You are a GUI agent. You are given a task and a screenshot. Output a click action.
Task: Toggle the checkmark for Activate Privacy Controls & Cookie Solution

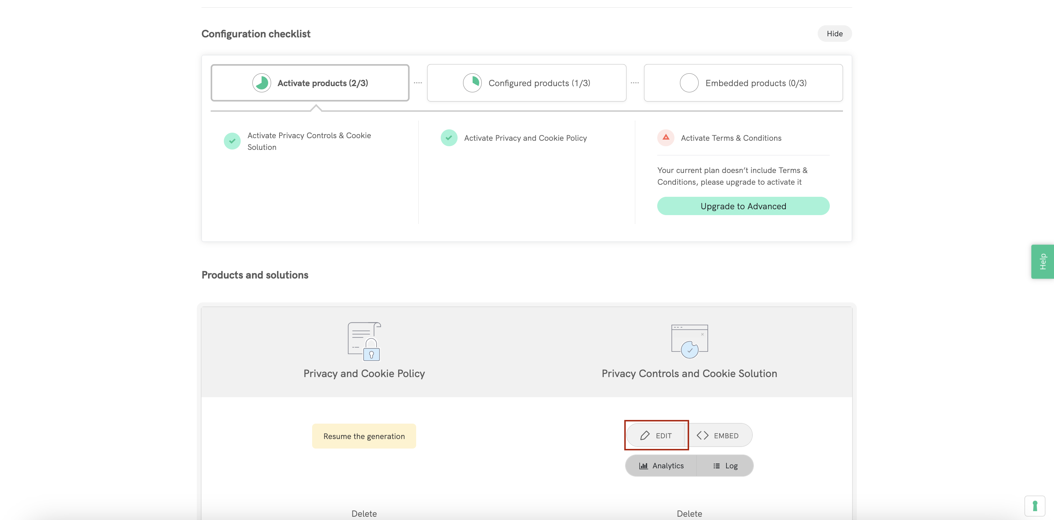tap(232, 141)
